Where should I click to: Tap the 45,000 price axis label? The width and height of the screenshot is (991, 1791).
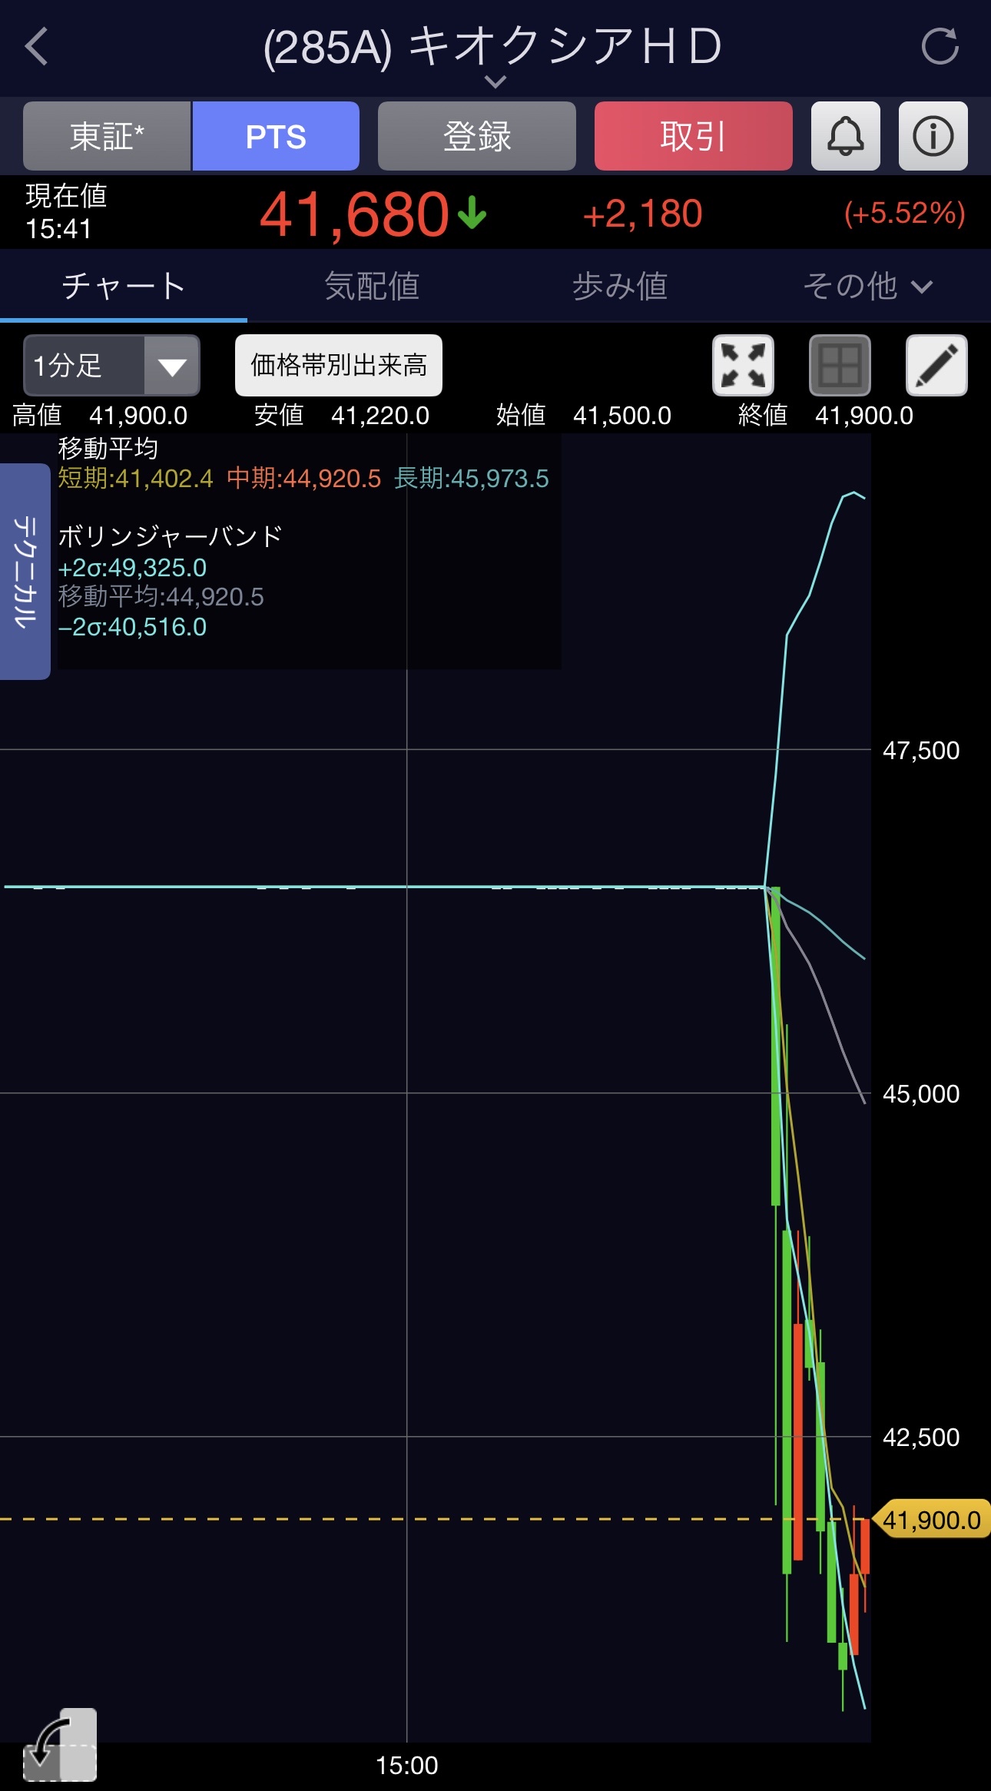click(x=921, y=1093)
